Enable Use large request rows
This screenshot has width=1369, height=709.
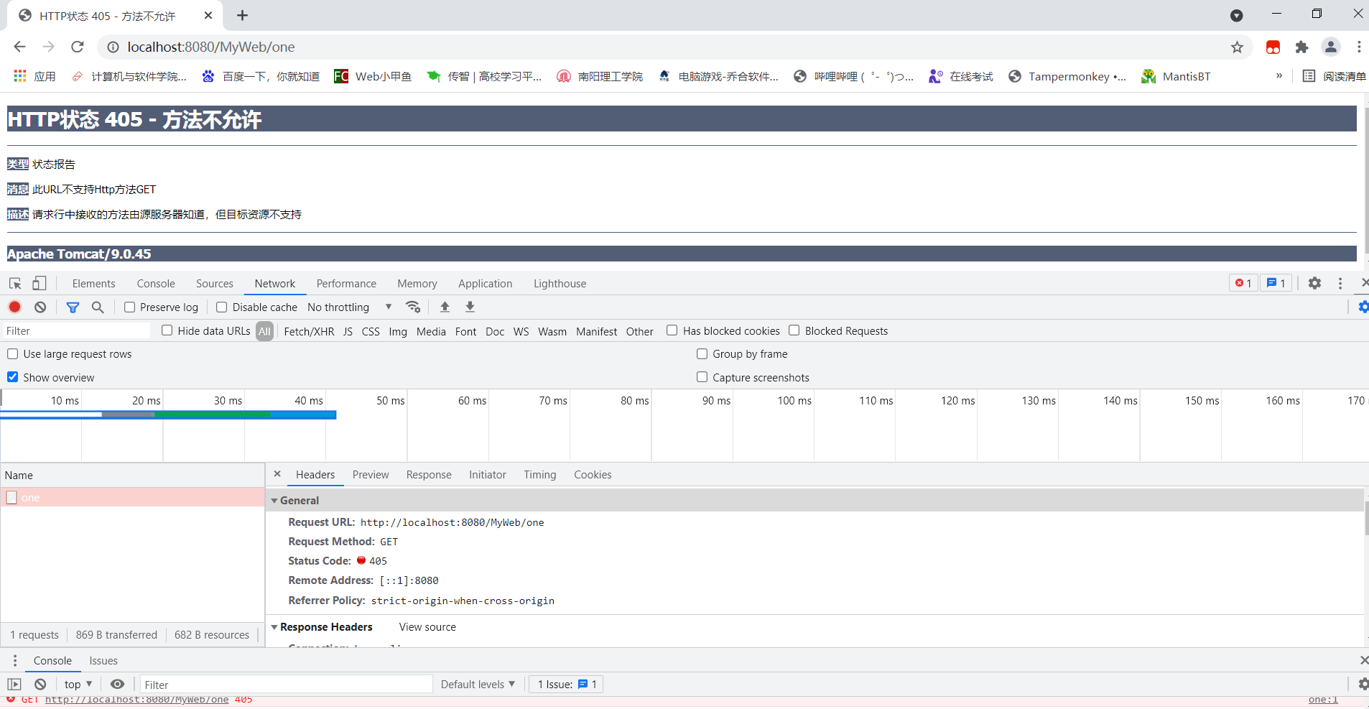point(13,354)
